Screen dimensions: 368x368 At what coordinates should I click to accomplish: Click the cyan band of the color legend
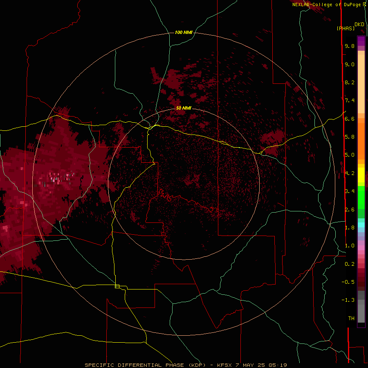point(361,225)
